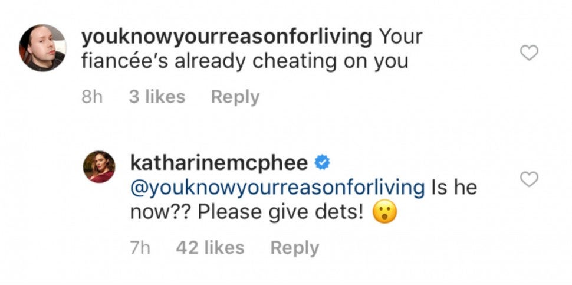The width and height of the screenshot is (572, 285).
Task: Click the word "Your" in the first comment
Action: pos(402,37)
